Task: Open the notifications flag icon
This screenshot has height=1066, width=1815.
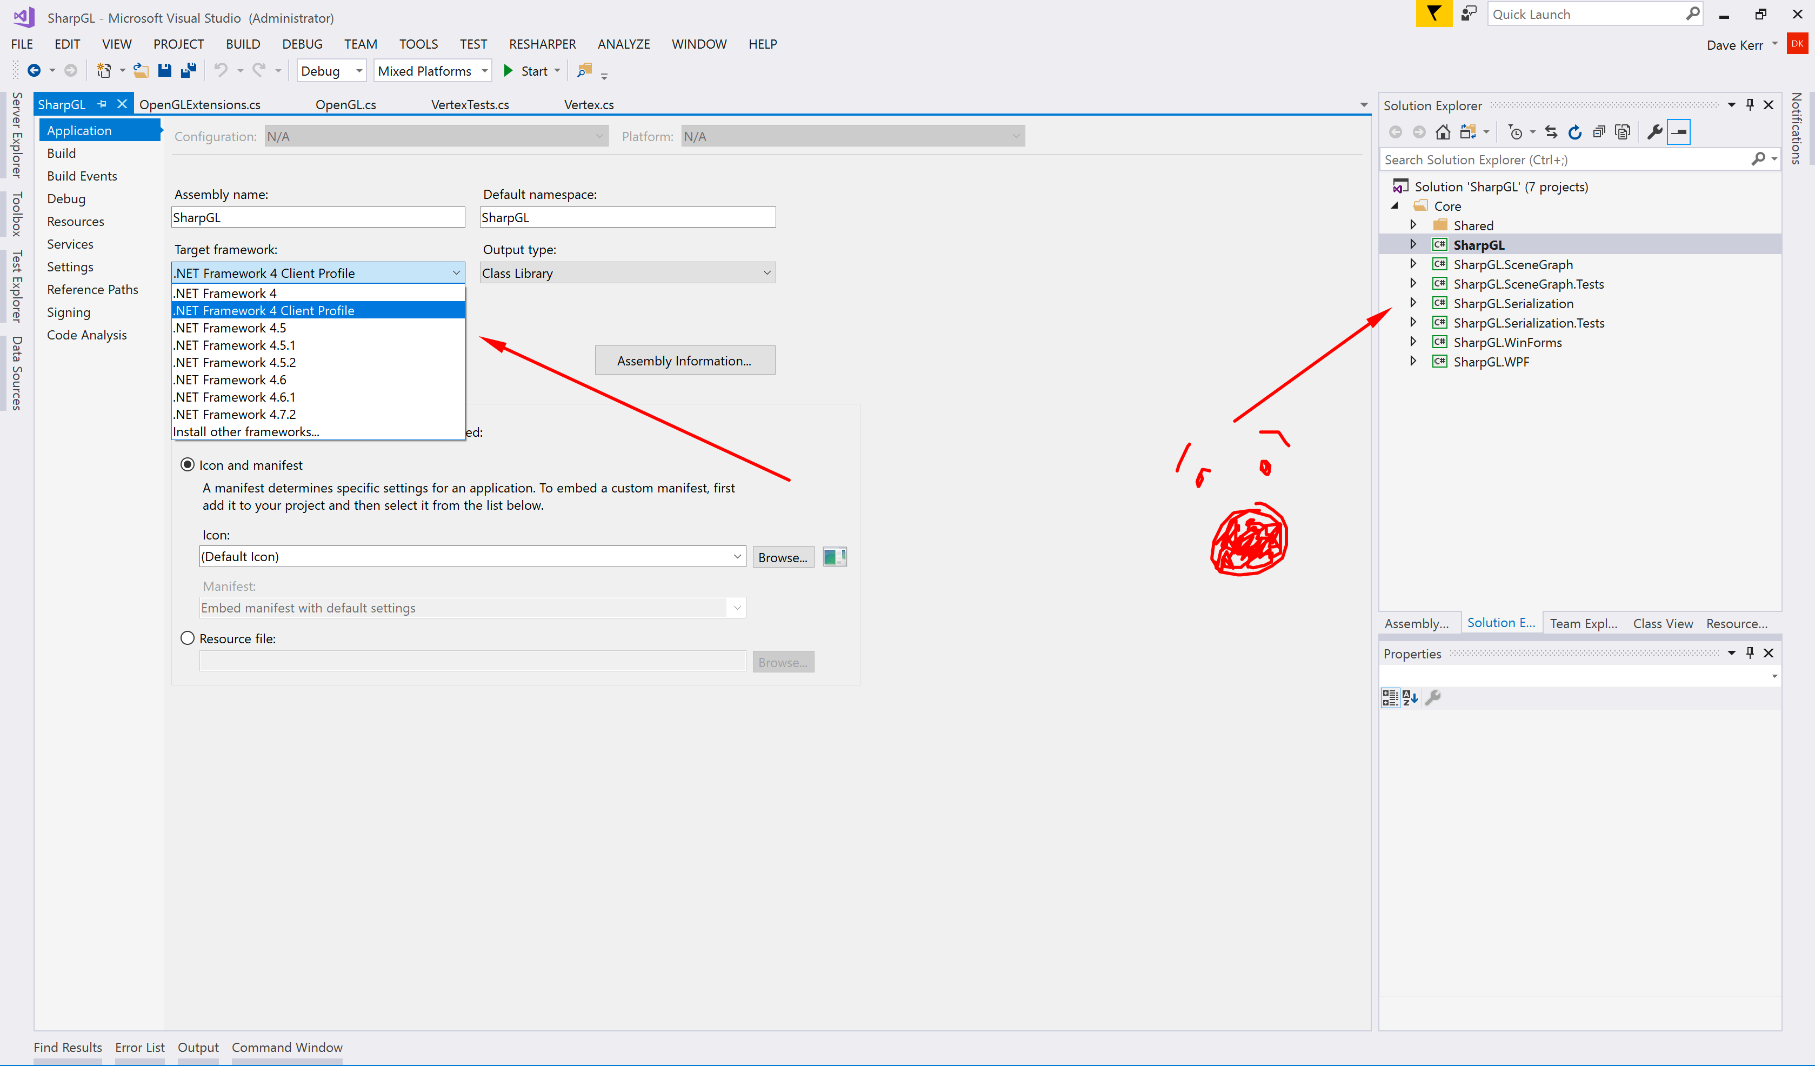Action: 1433,14
